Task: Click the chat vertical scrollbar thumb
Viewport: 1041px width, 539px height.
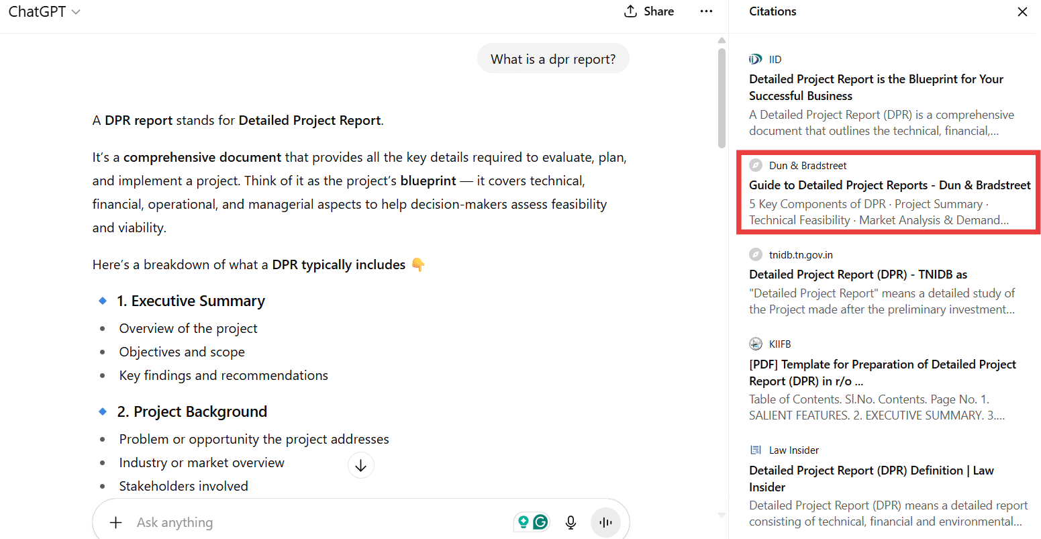Action: tap(722, 97)
